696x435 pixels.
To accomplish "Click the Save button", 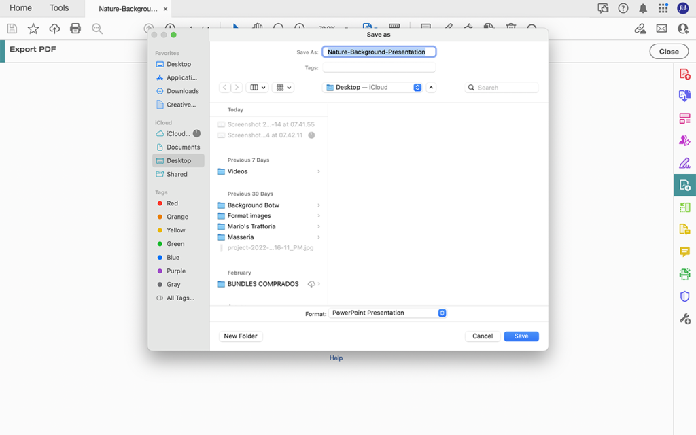I will click(521, 336).
